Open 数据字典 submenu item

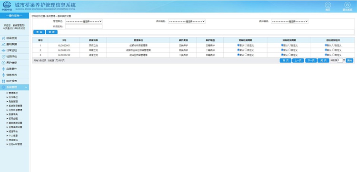coord(13,115)
